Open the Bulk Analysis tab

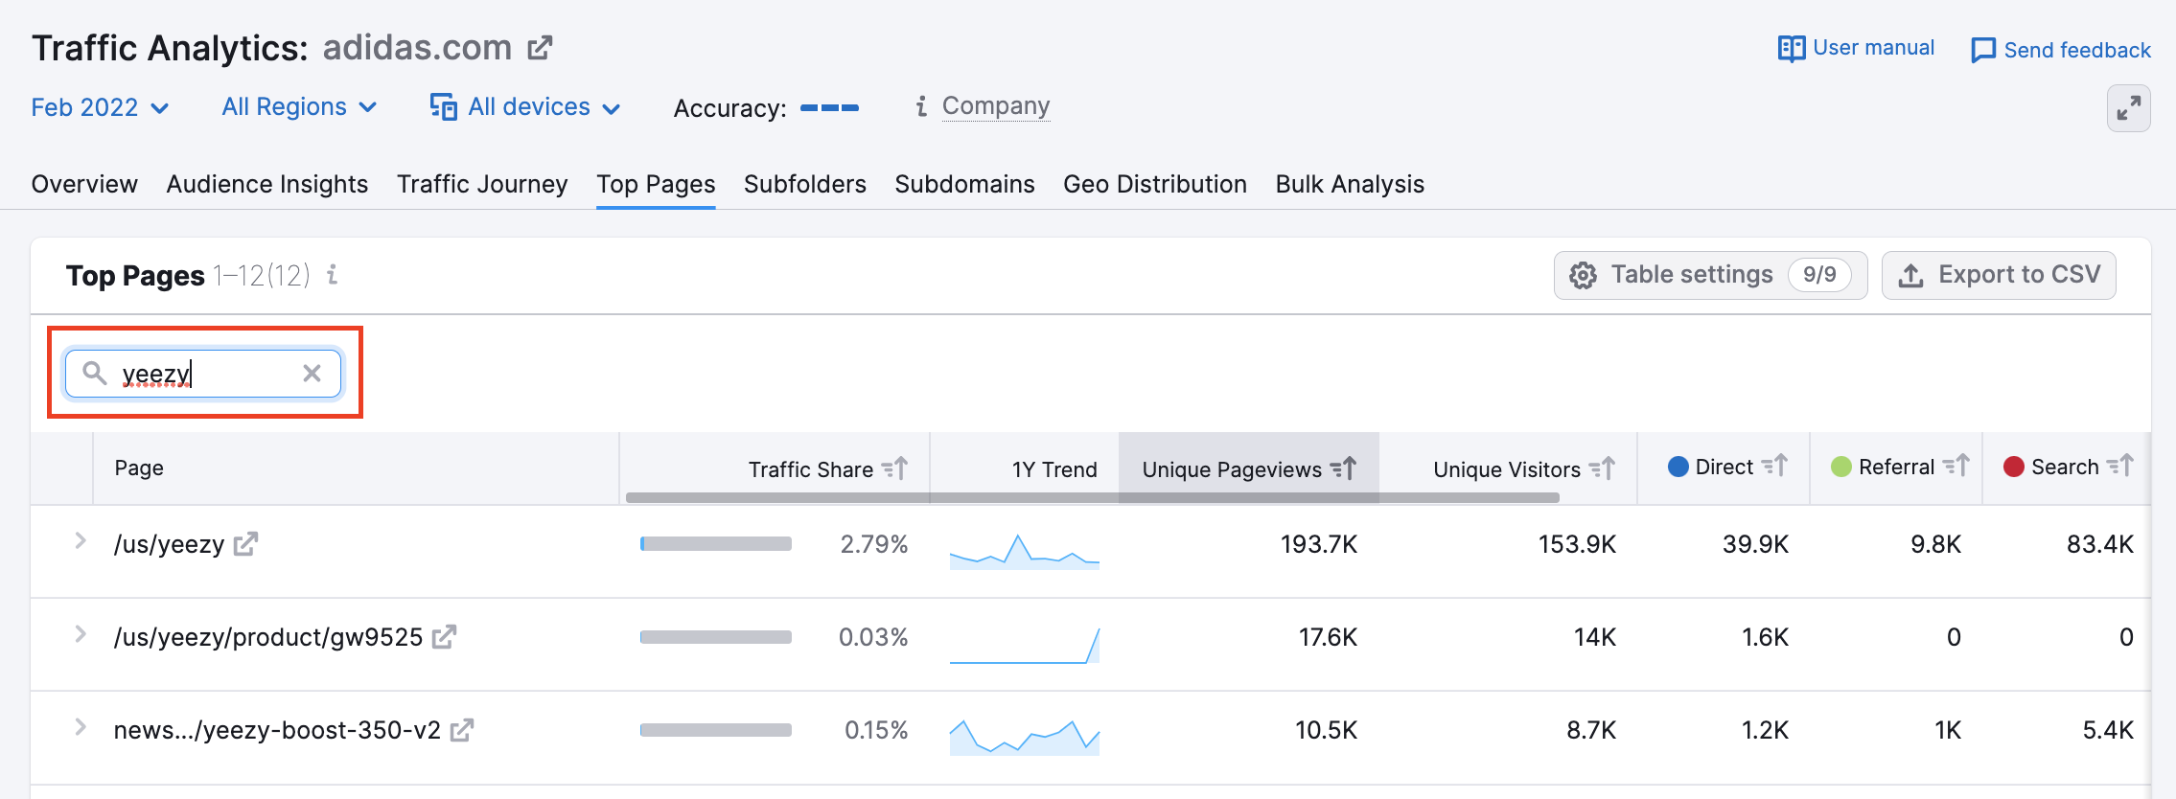point(1350,184)
